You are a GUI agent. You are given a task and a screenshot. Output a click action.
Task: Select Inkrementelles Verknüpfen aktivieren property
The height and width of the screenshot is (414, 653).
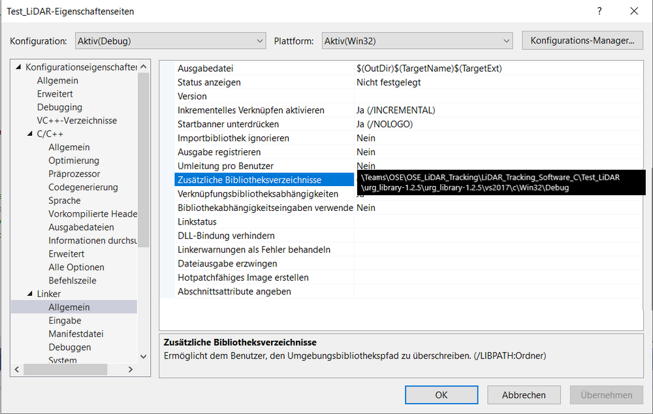[251, 110]
